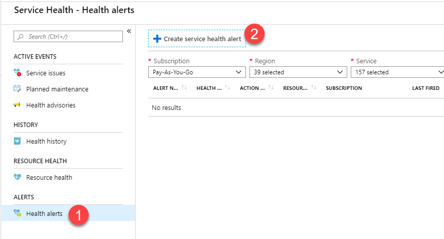Click the Health history icon
This screenshot has width=444, height=239.
(18, 142)
